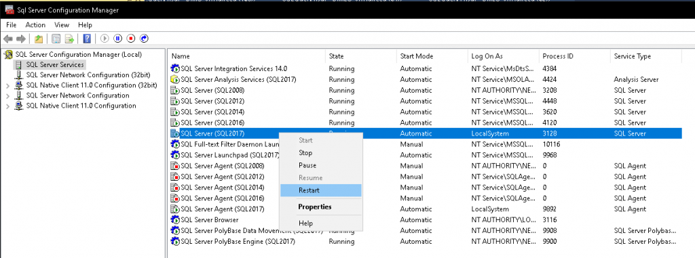Viewport: 695px width, 258px height.
Task: Click Process ID 9892 cell
Action: 550,209
